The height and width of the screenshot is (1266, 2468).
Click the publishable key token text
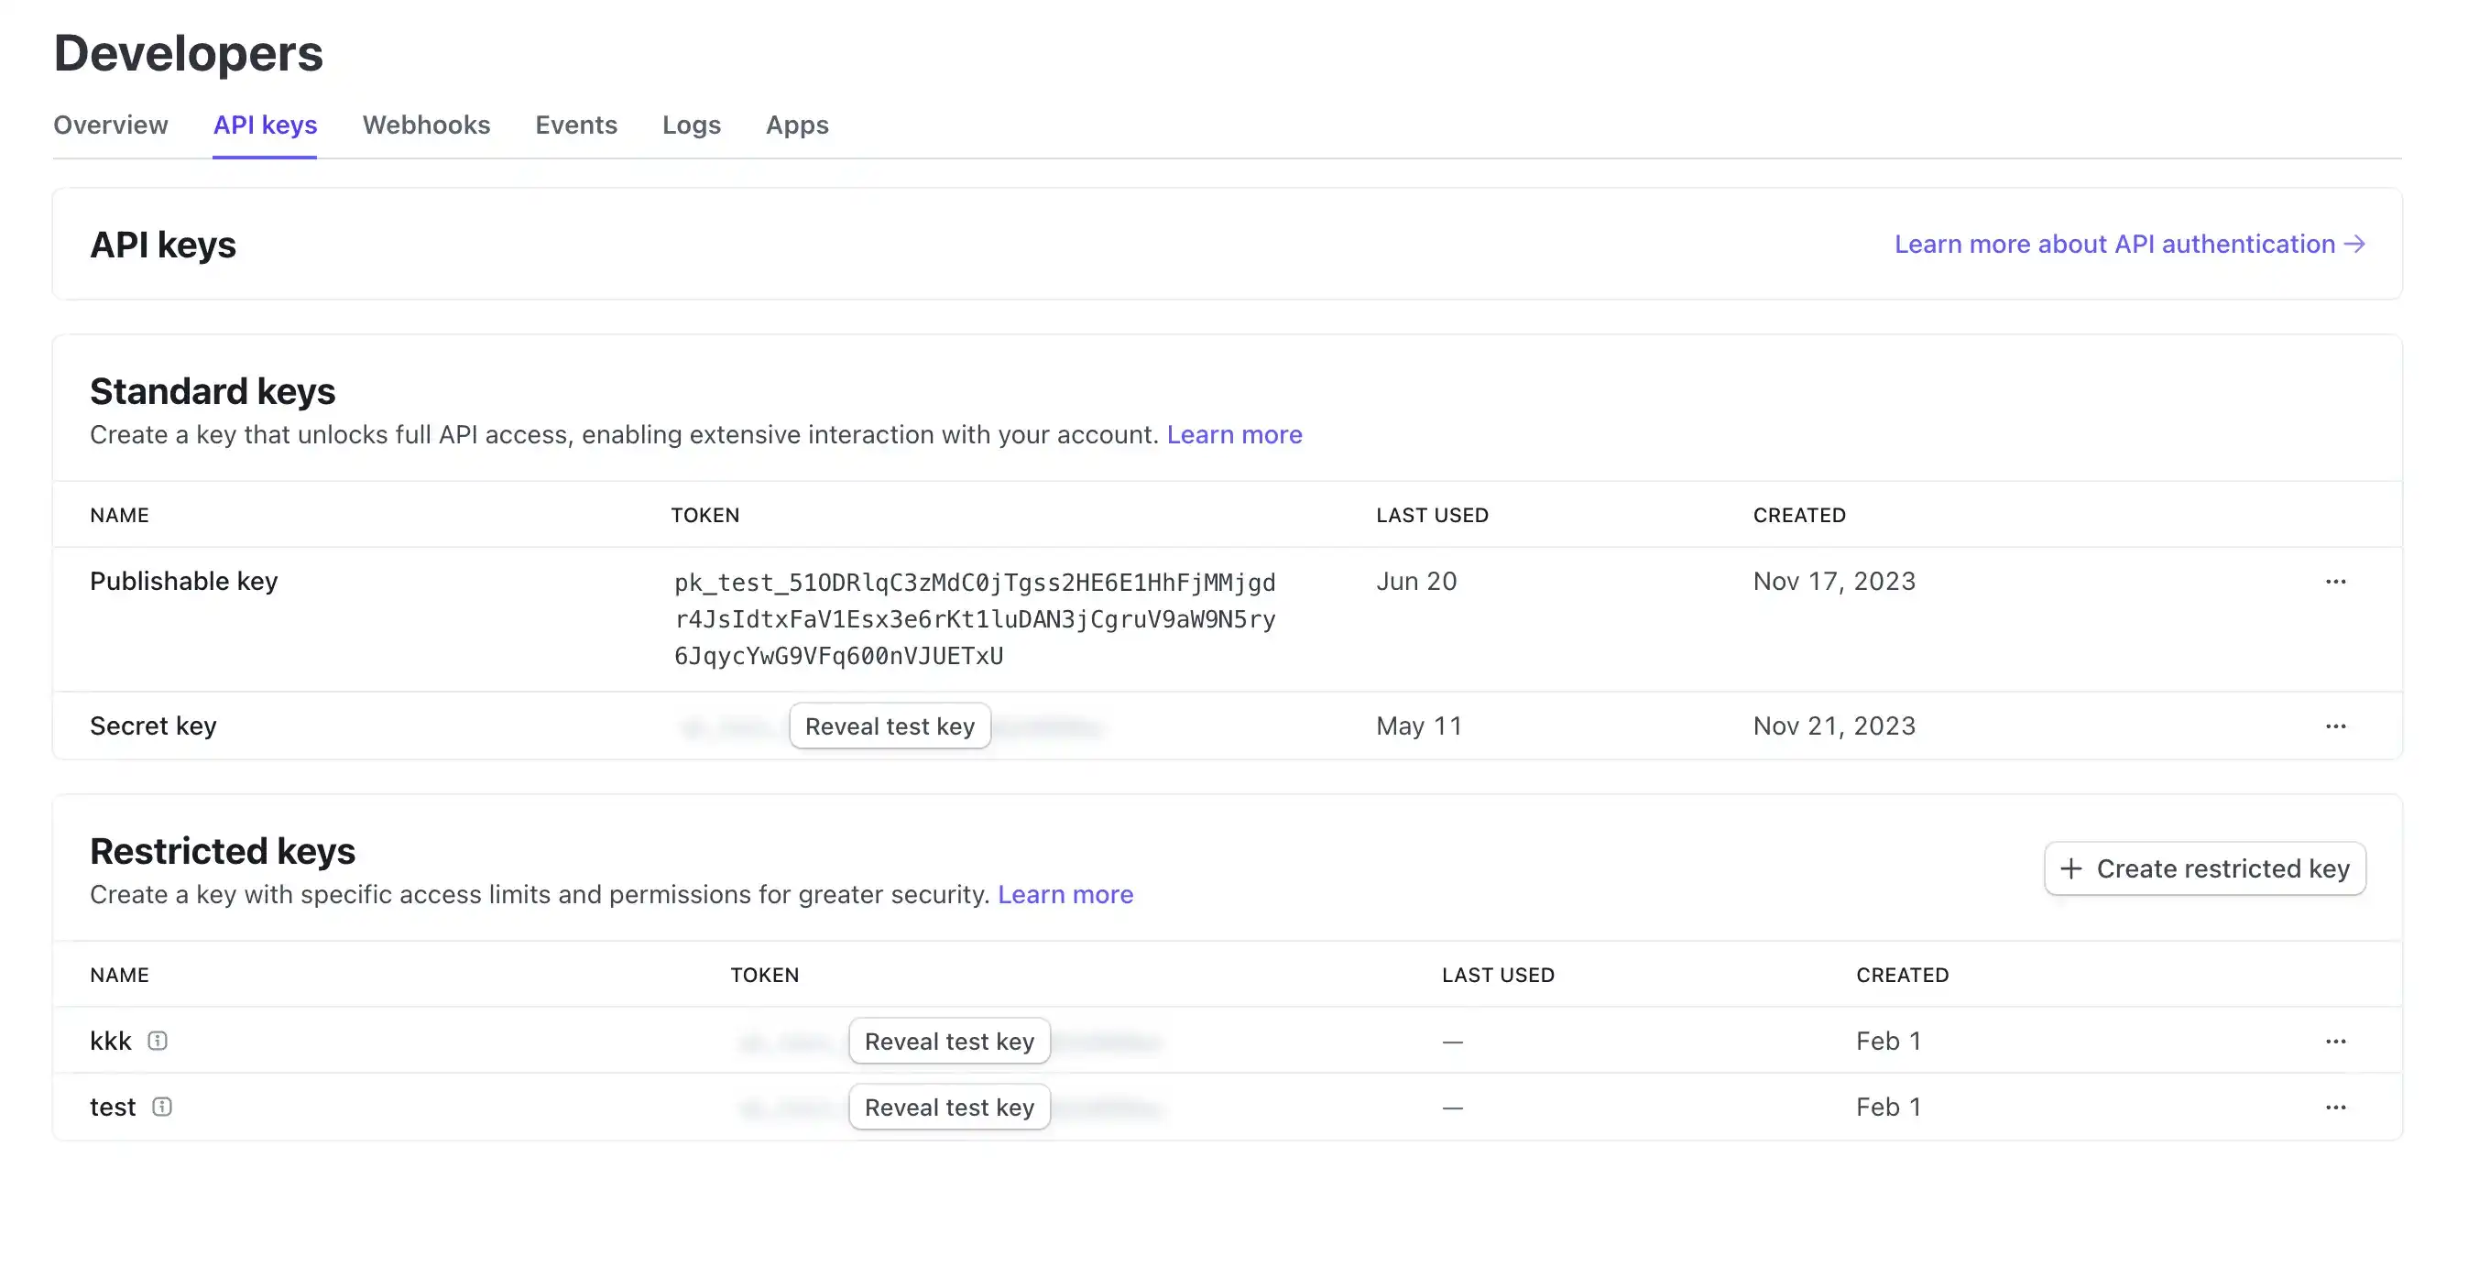click(x=974, y=619)
